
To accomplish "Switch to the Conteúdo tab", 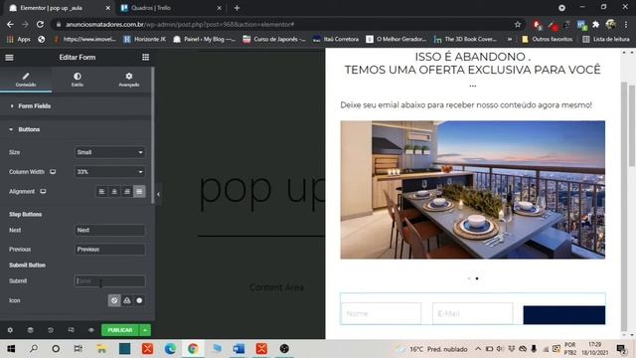I will click(26, 80).
